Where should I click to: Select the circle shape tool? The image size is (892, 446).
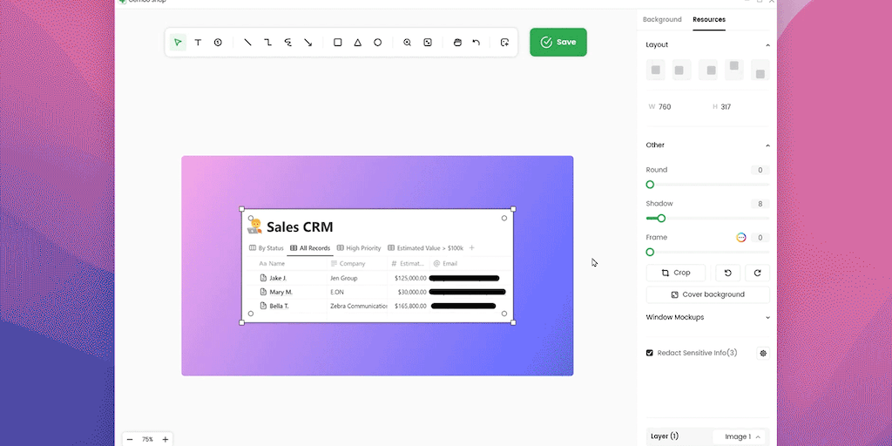pos(378,42)
